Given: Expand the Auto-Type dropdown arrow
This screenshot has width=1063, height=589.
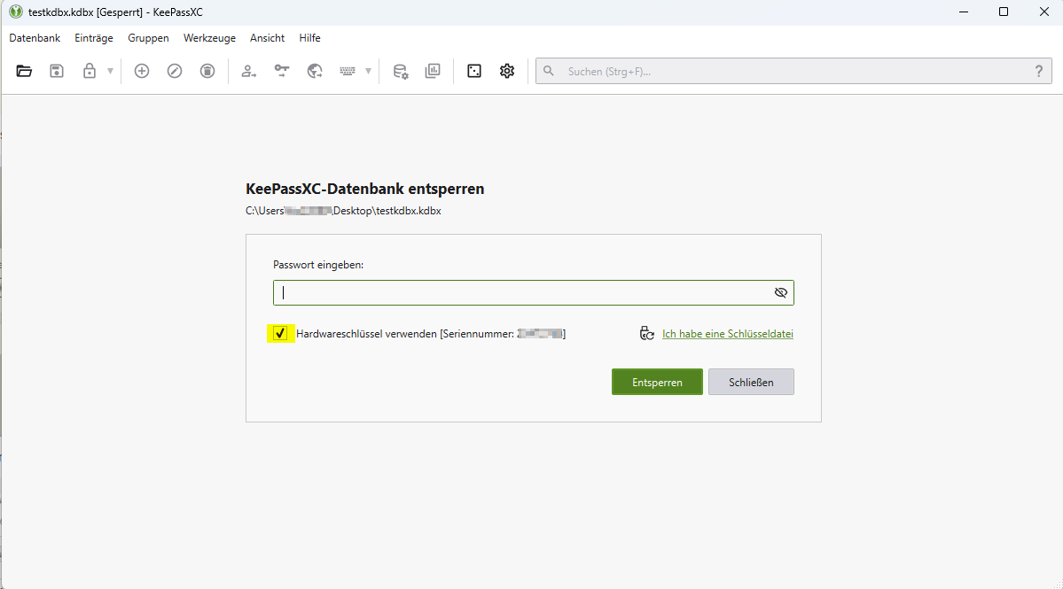Looking at the screenshot, I should (368, 71).
